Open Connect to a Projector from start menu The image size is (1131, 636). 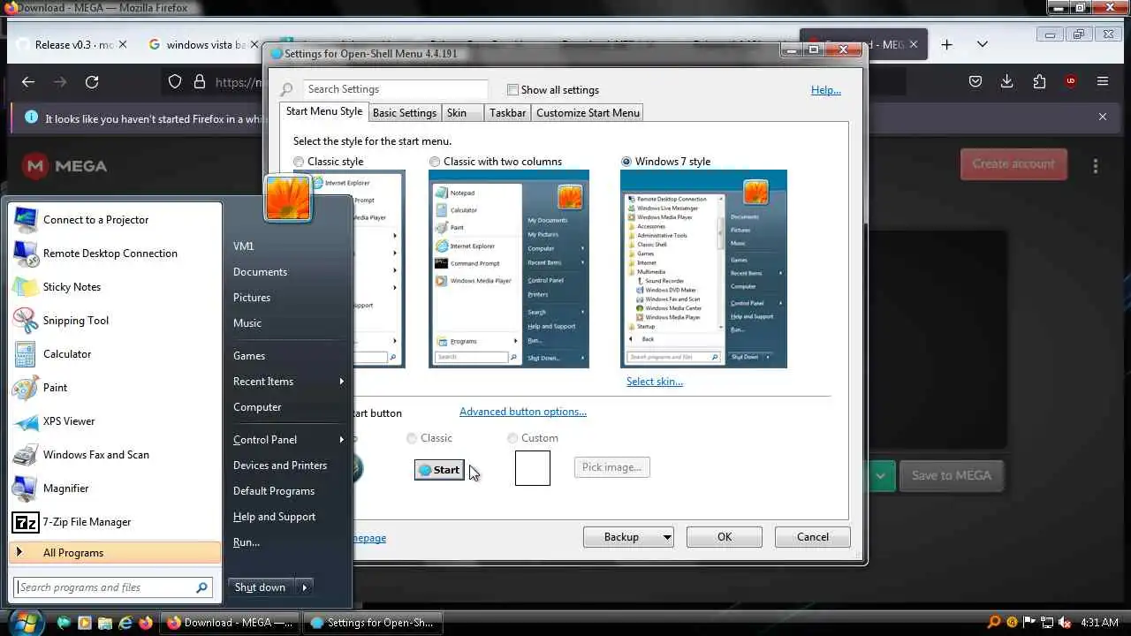115,220
